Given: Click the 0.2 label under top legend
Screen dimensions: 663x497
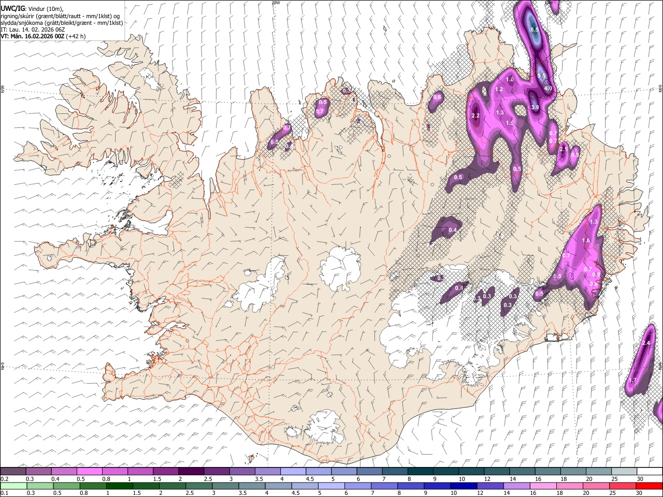Looking at the screenshot, I should point(4,479).
